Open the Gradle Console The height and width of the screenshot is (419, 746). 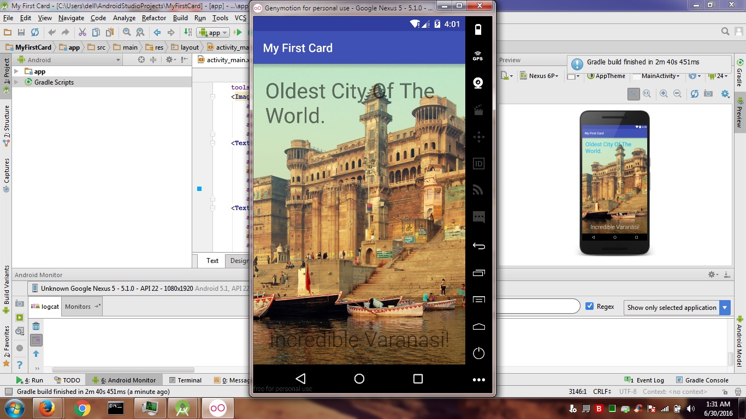click(702, 380)
